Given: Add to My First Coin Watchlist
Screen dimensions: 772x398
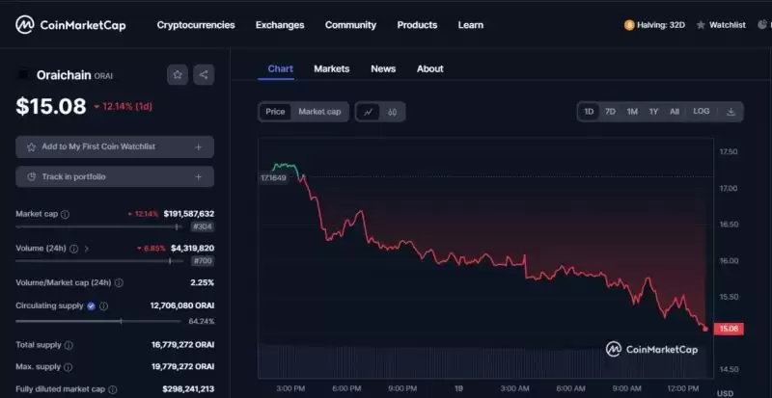Looking at the screenshot, I should 114,146.
